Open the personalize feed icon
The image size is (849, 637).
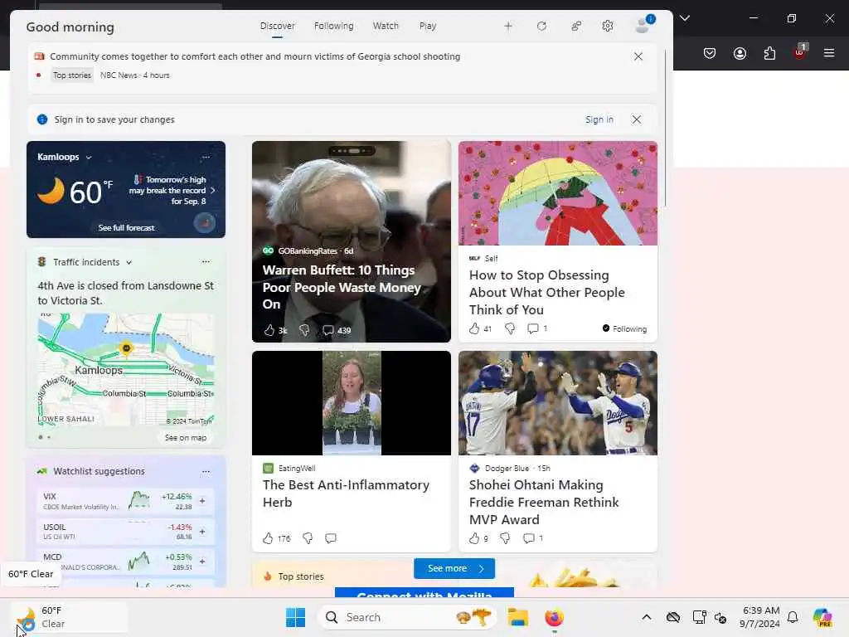[576, 26]
